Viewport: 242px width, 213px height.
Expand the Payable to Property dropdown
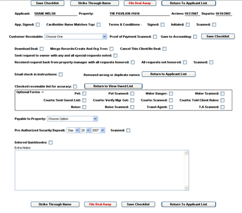click(73, 119)
